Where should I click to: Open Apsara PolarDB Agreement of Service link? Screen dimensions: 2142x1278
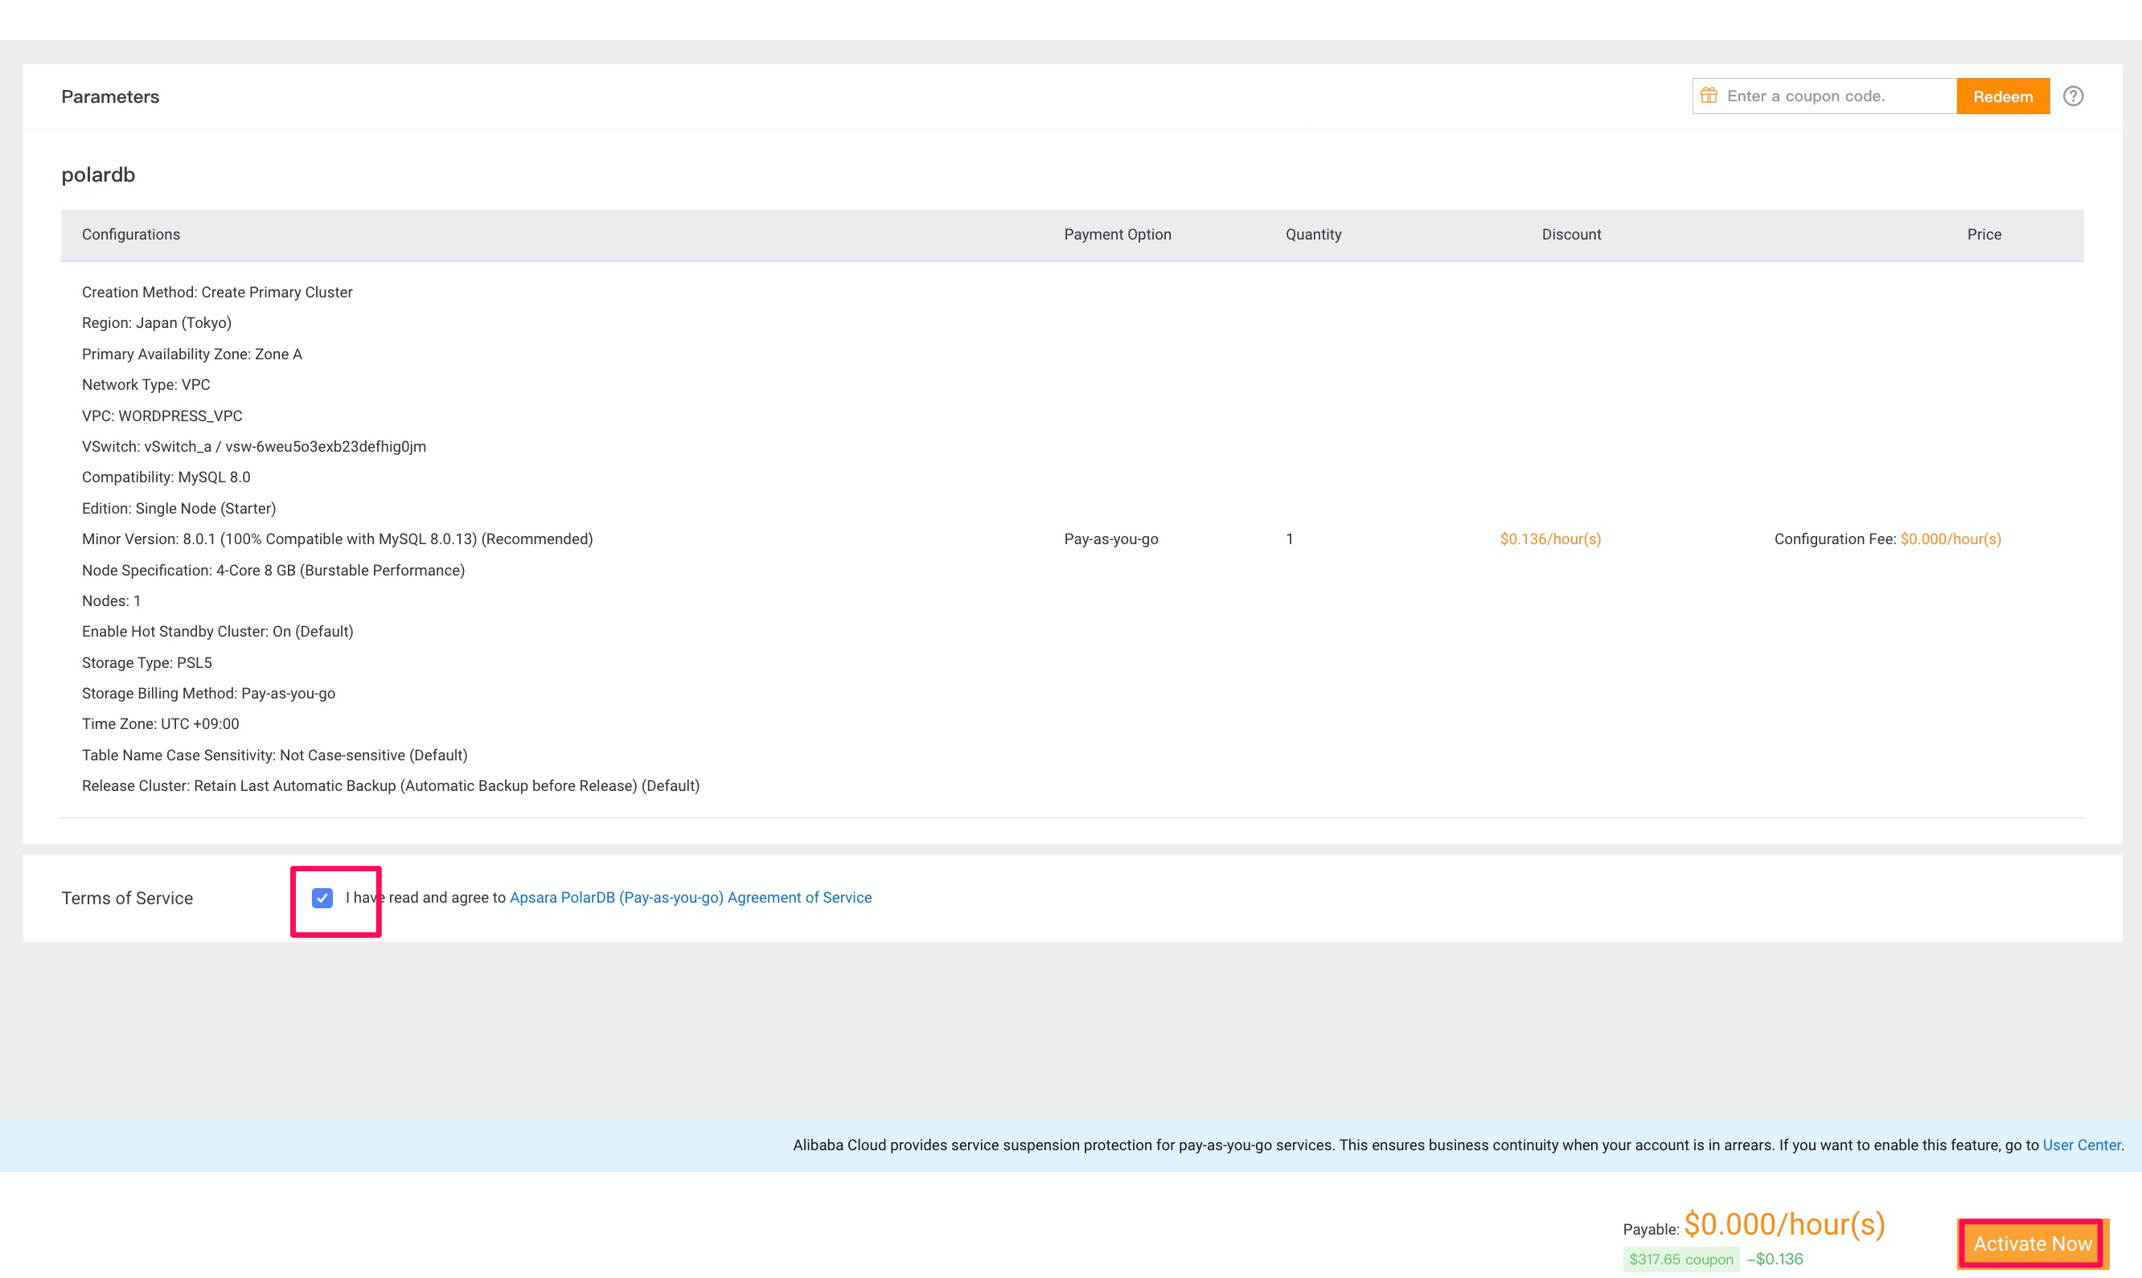690,897
